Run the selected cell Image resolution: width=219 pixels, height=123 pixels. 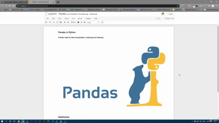tap(74, 22)
